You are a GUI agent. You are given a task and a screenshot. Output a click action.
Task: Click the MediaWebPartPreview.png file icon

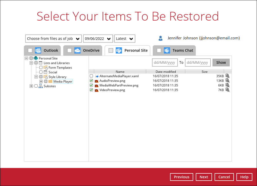point(97,85)
